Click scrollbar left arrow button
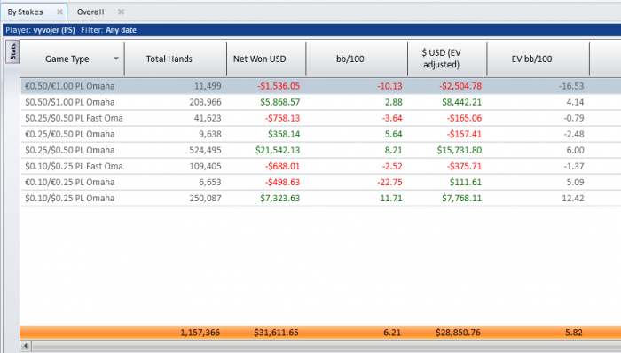Image resolution: width=621 pixels, height=353 pixels. coord(26,346)
